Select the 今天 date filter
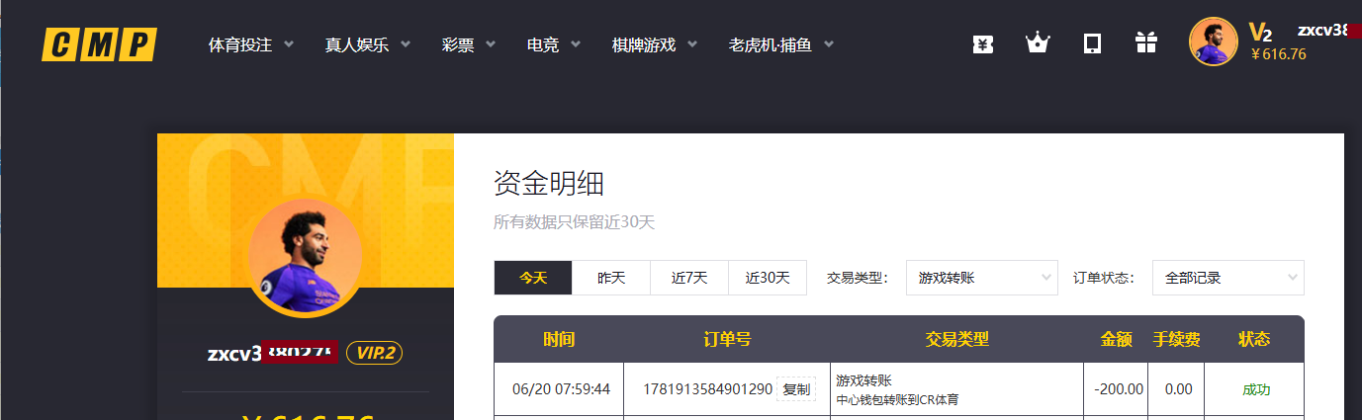The image size is (1362, 420). coord(533,278)
